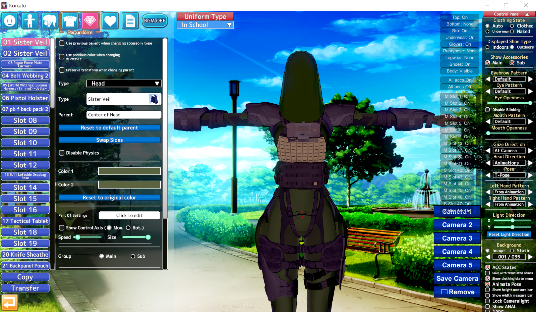Image resolution: width=536 pixels, height=312 pixels.
Task: Click the orange back arrow icon
Action: pyautogui.click(x=9, y=302)
